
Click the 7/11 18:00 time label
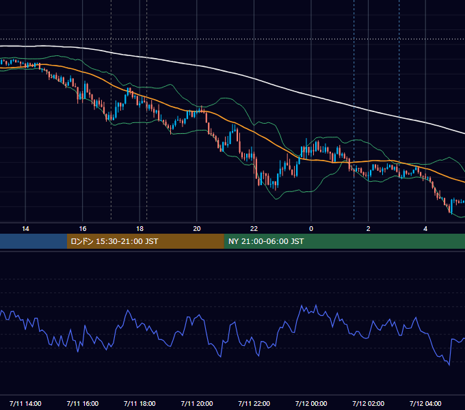point(139,403)
